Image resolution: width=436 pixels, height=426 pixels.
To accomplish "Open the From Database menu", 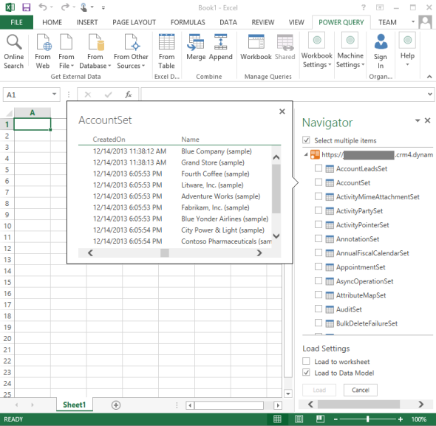I will [95, 51].
